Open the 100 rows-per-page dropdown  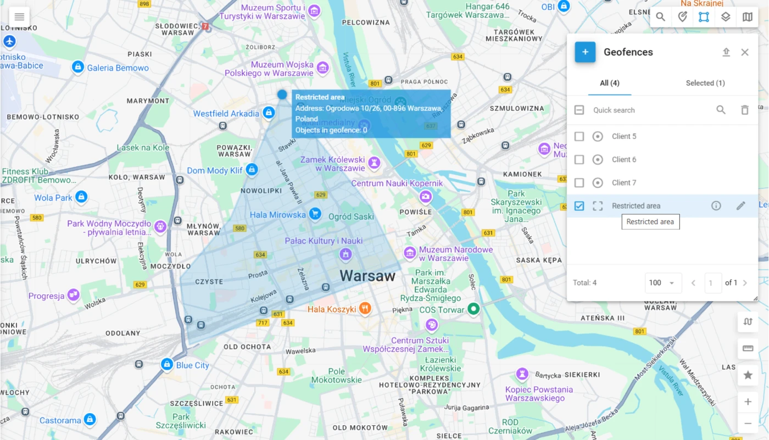tap(663, 283)
